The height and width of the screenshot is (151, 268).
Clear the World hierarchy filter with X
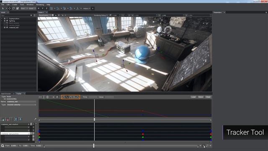coord(31,15)
